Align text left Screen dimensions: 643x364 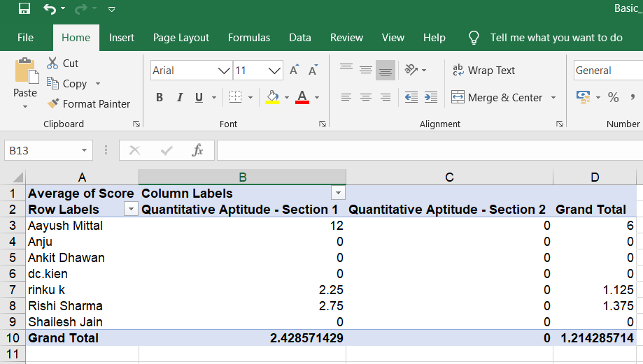click(346, 97)
